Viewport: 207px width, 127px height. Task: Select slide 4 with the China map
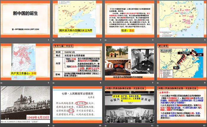182,19
